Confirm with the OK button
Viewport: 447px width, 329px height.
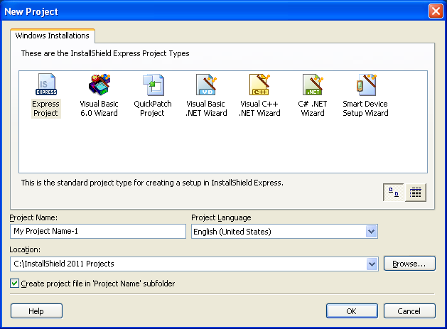(352, 311)
